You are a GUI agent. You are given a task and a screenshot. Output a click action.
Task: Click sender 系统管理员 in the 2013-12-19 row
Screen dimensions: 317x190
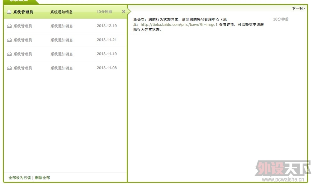[23, 26]
